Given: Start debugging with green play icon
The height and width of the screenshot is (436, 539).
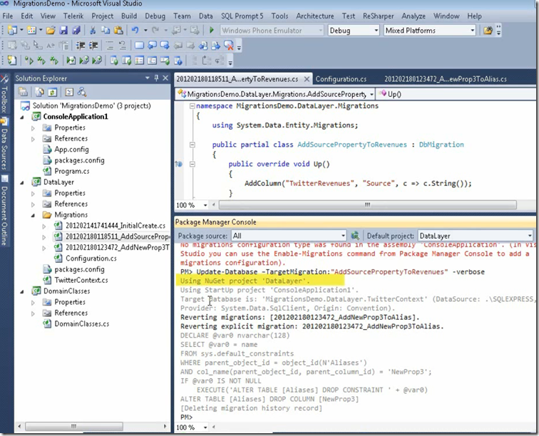Looking at the screenshot, I should pyautogui.click(x=212, y=30).
